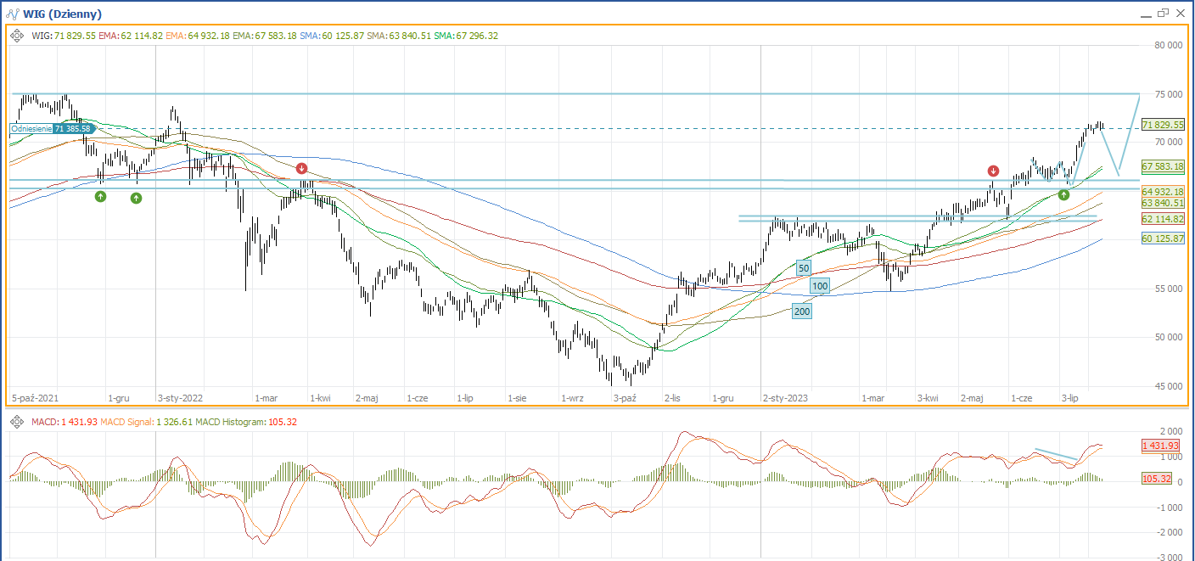Click the first green up-arrow marker in 2021
The image size is (1195, 561).
tap(100, 197)
